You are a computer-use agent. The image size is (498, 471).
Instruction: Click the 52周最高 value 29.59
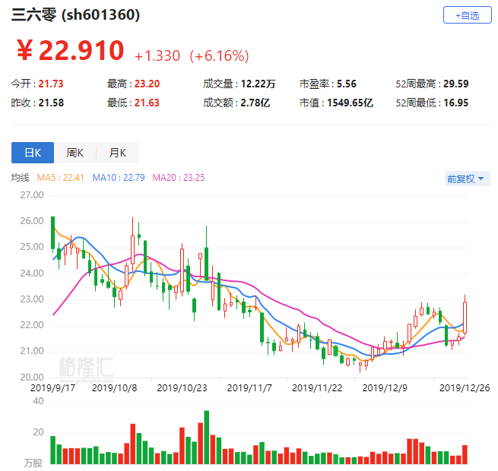click(455, 84)
